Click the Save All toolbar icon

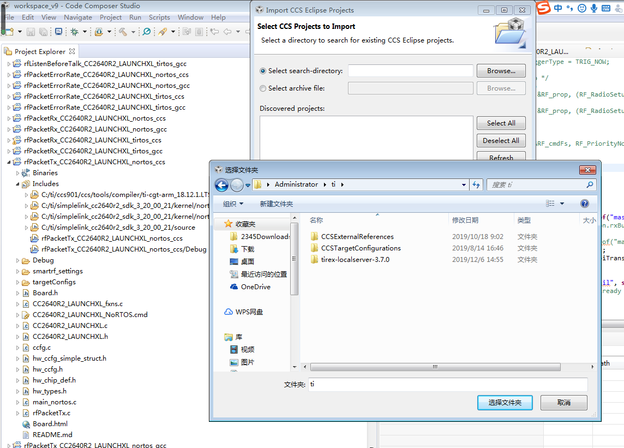[x=43, y=32]
